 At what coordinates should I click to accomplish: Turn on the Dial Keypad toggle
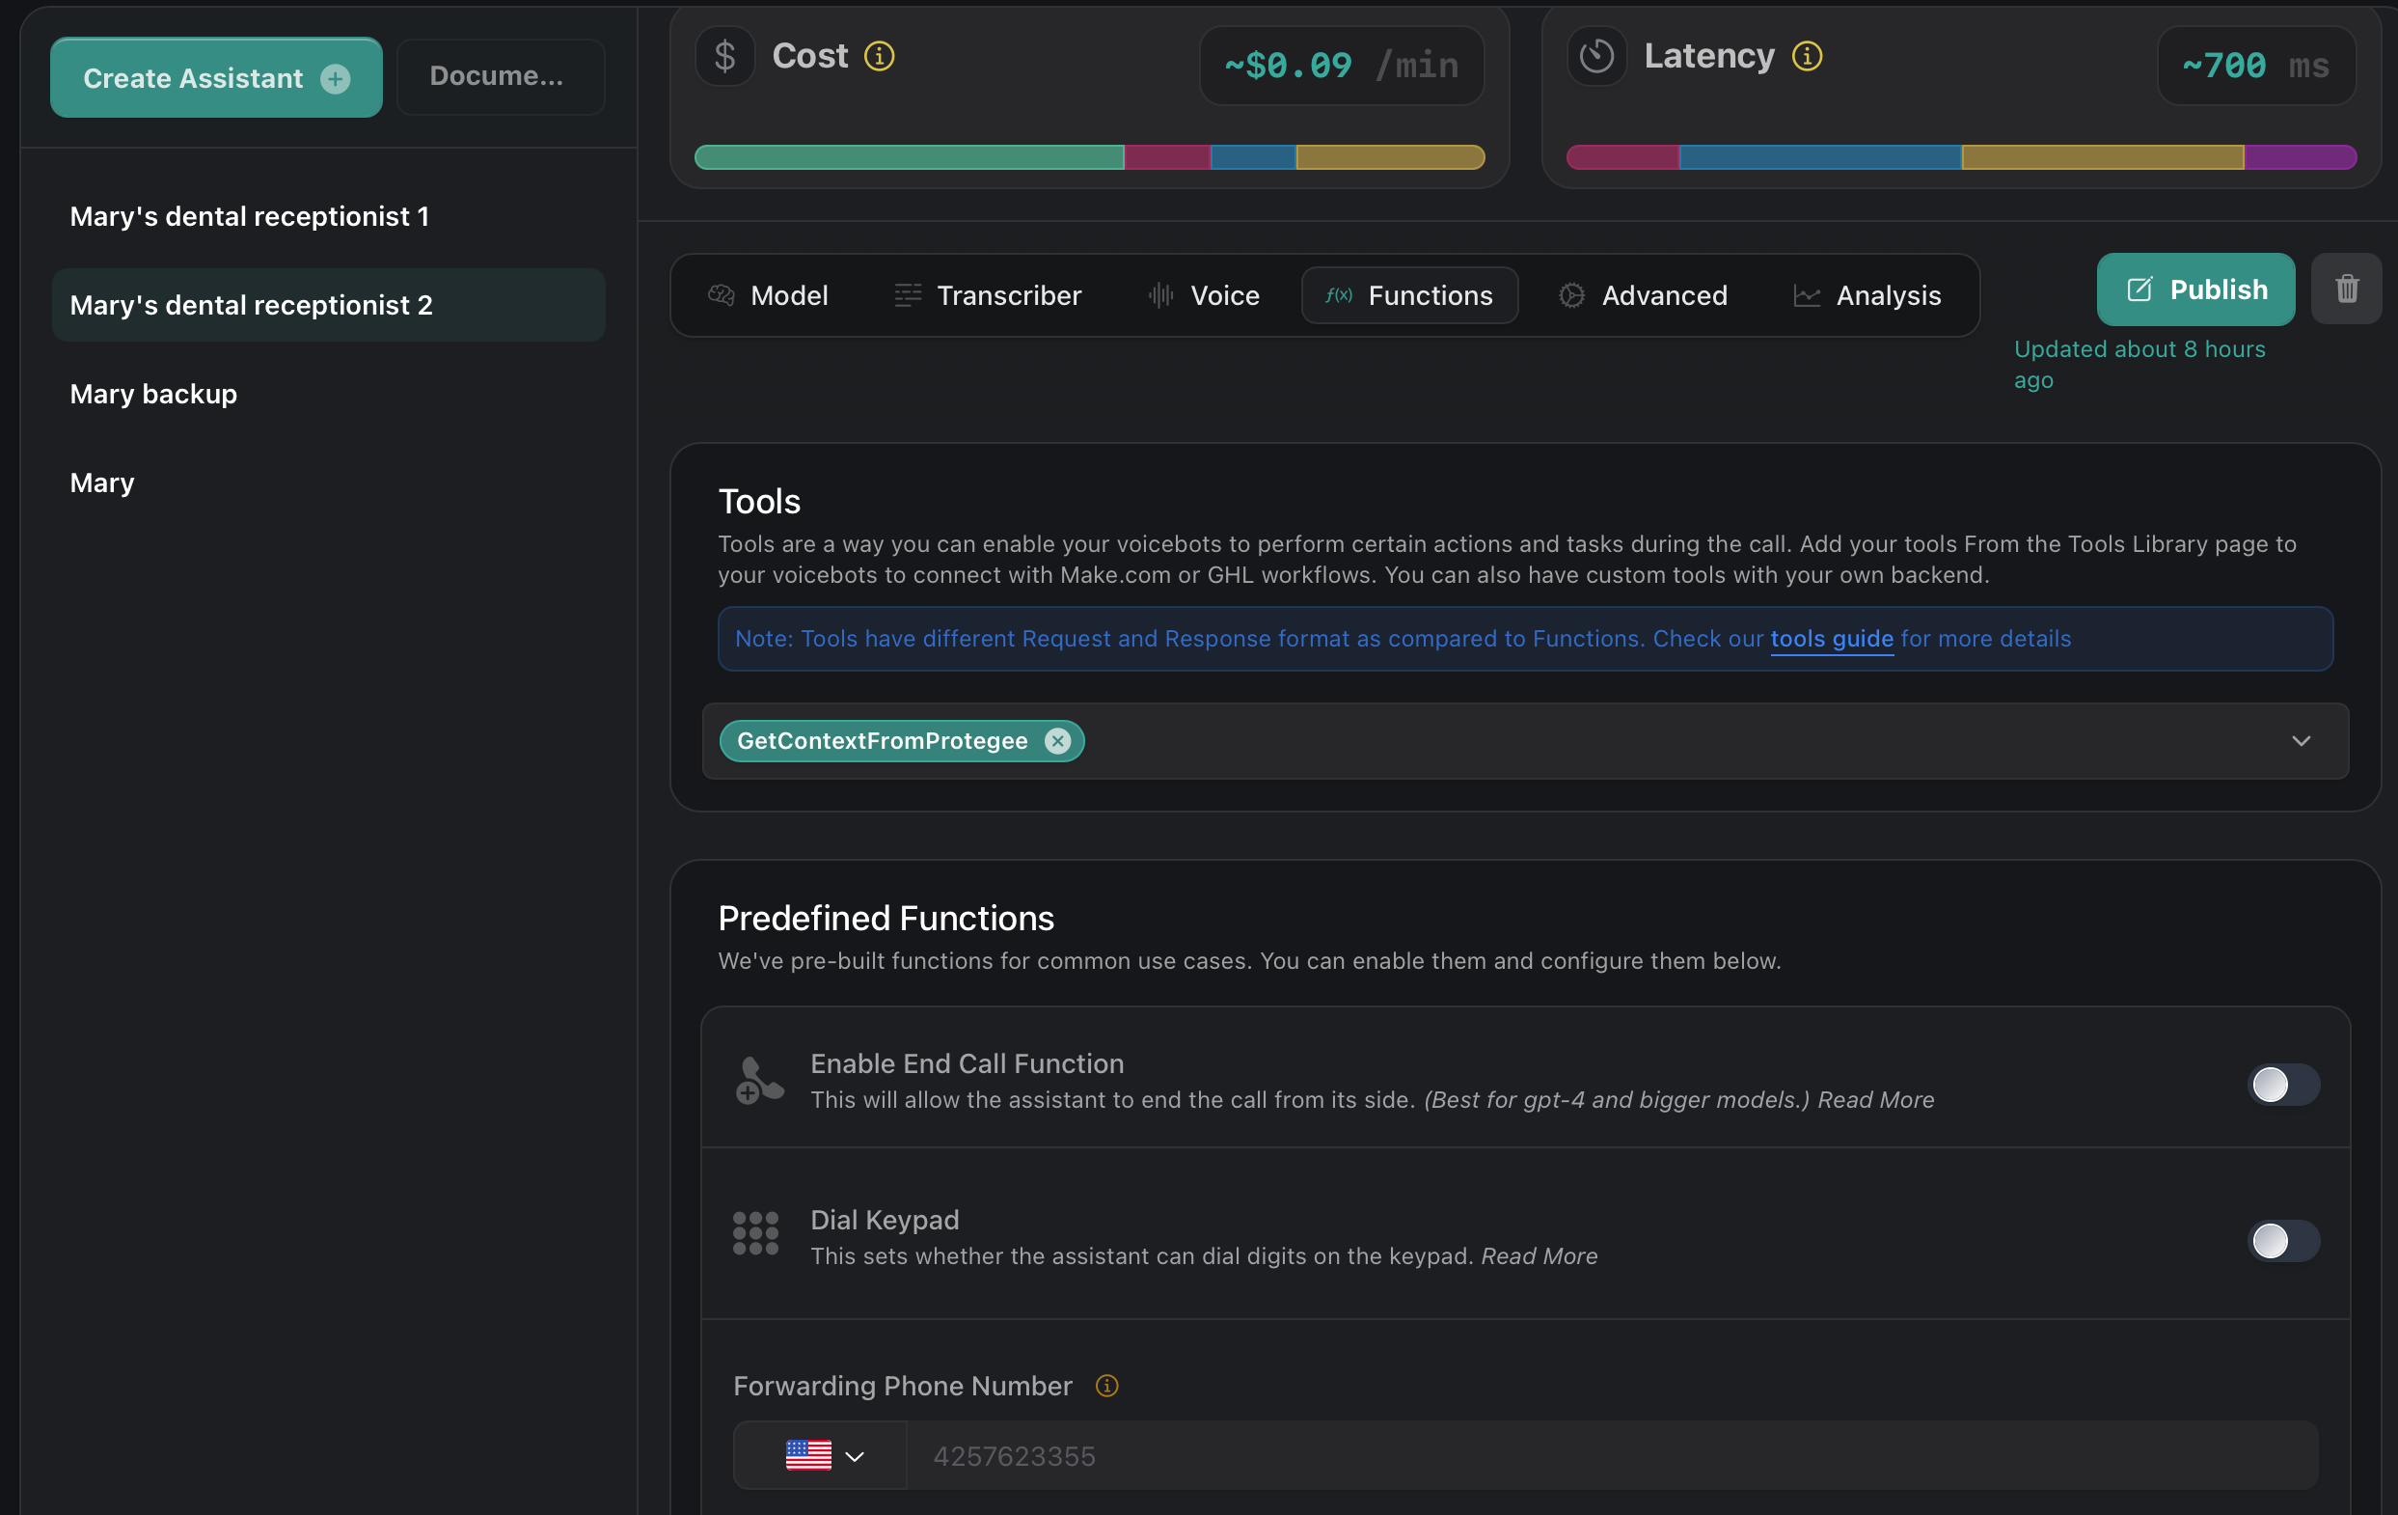tap(2282, 1240)
